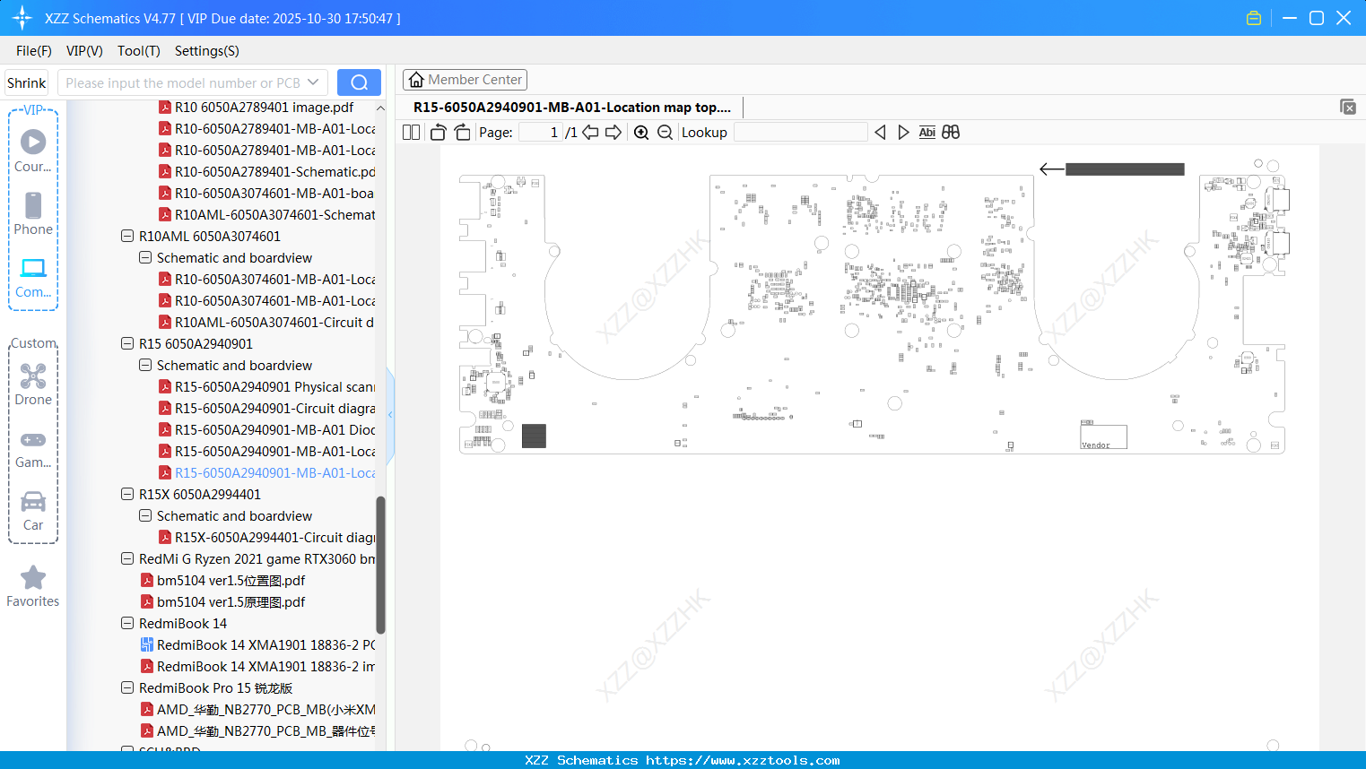The image size is (1366, 769).
Task: Open R10AML-6050A3074601-Circuit d file
Action: tap(267, 323)
